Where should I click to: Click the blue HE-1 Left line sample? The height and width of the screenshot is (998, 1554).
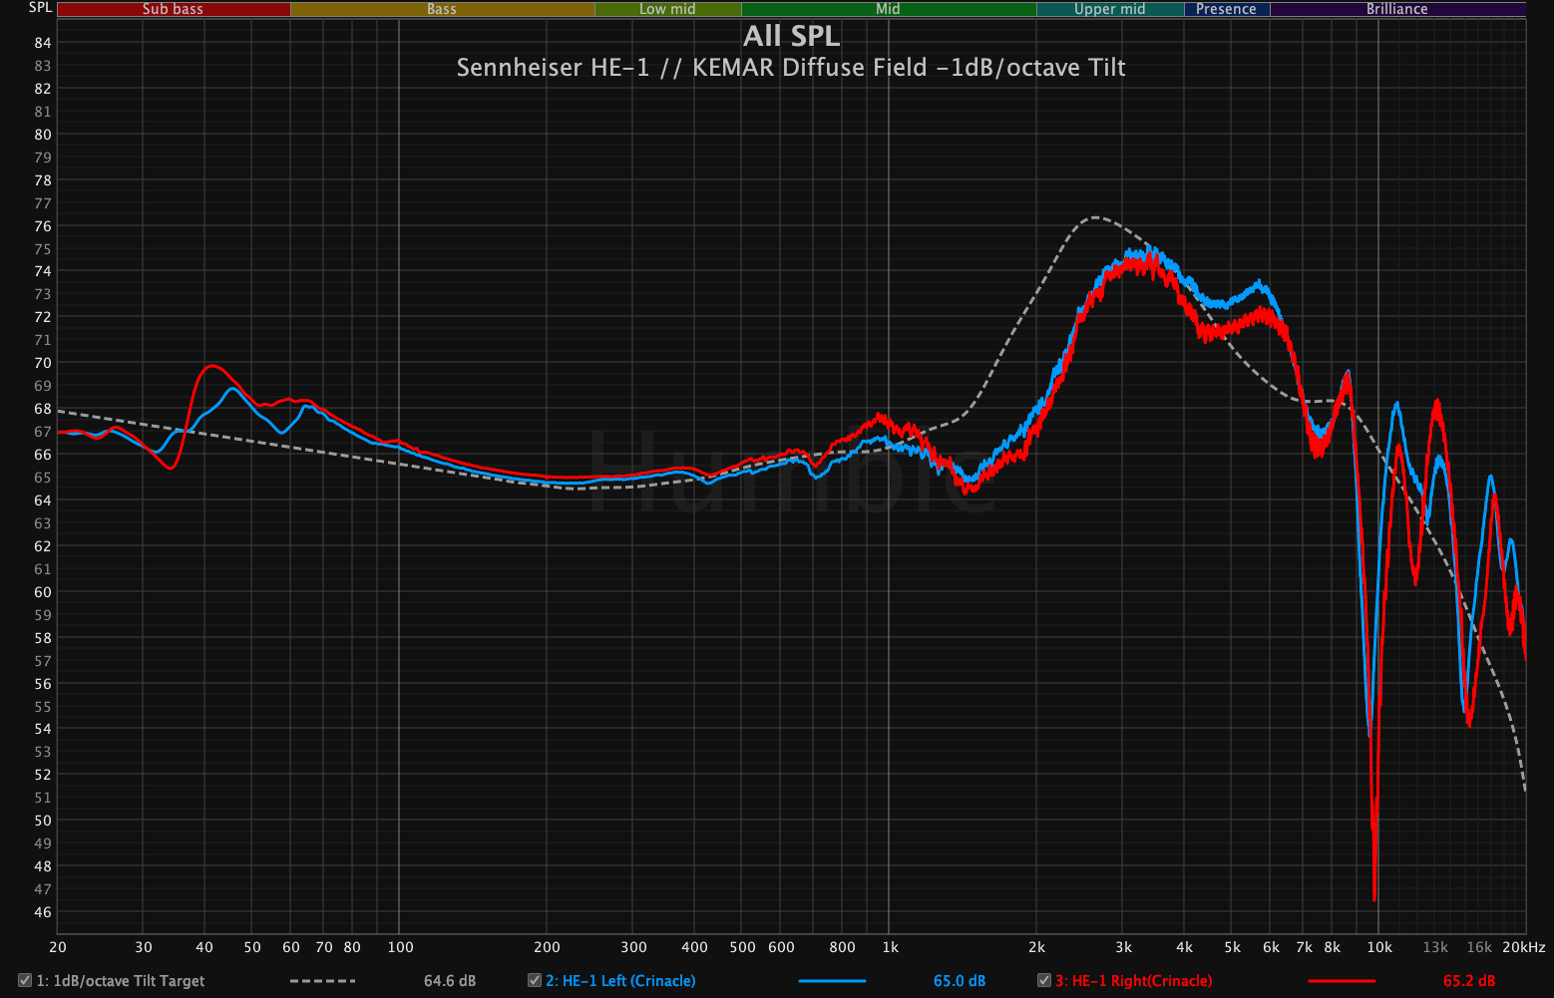(x=832, y=981)
